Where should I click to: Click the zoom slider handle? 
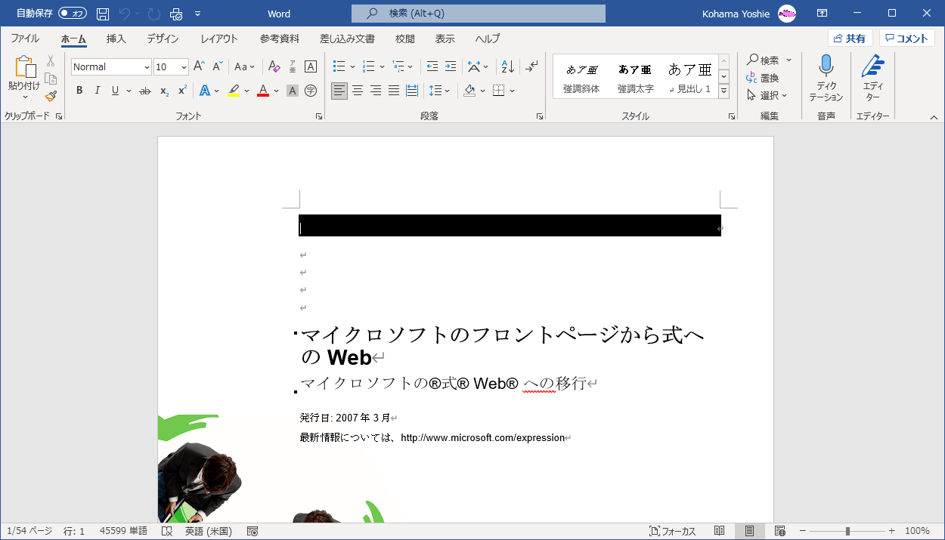[x=847, y=531]
